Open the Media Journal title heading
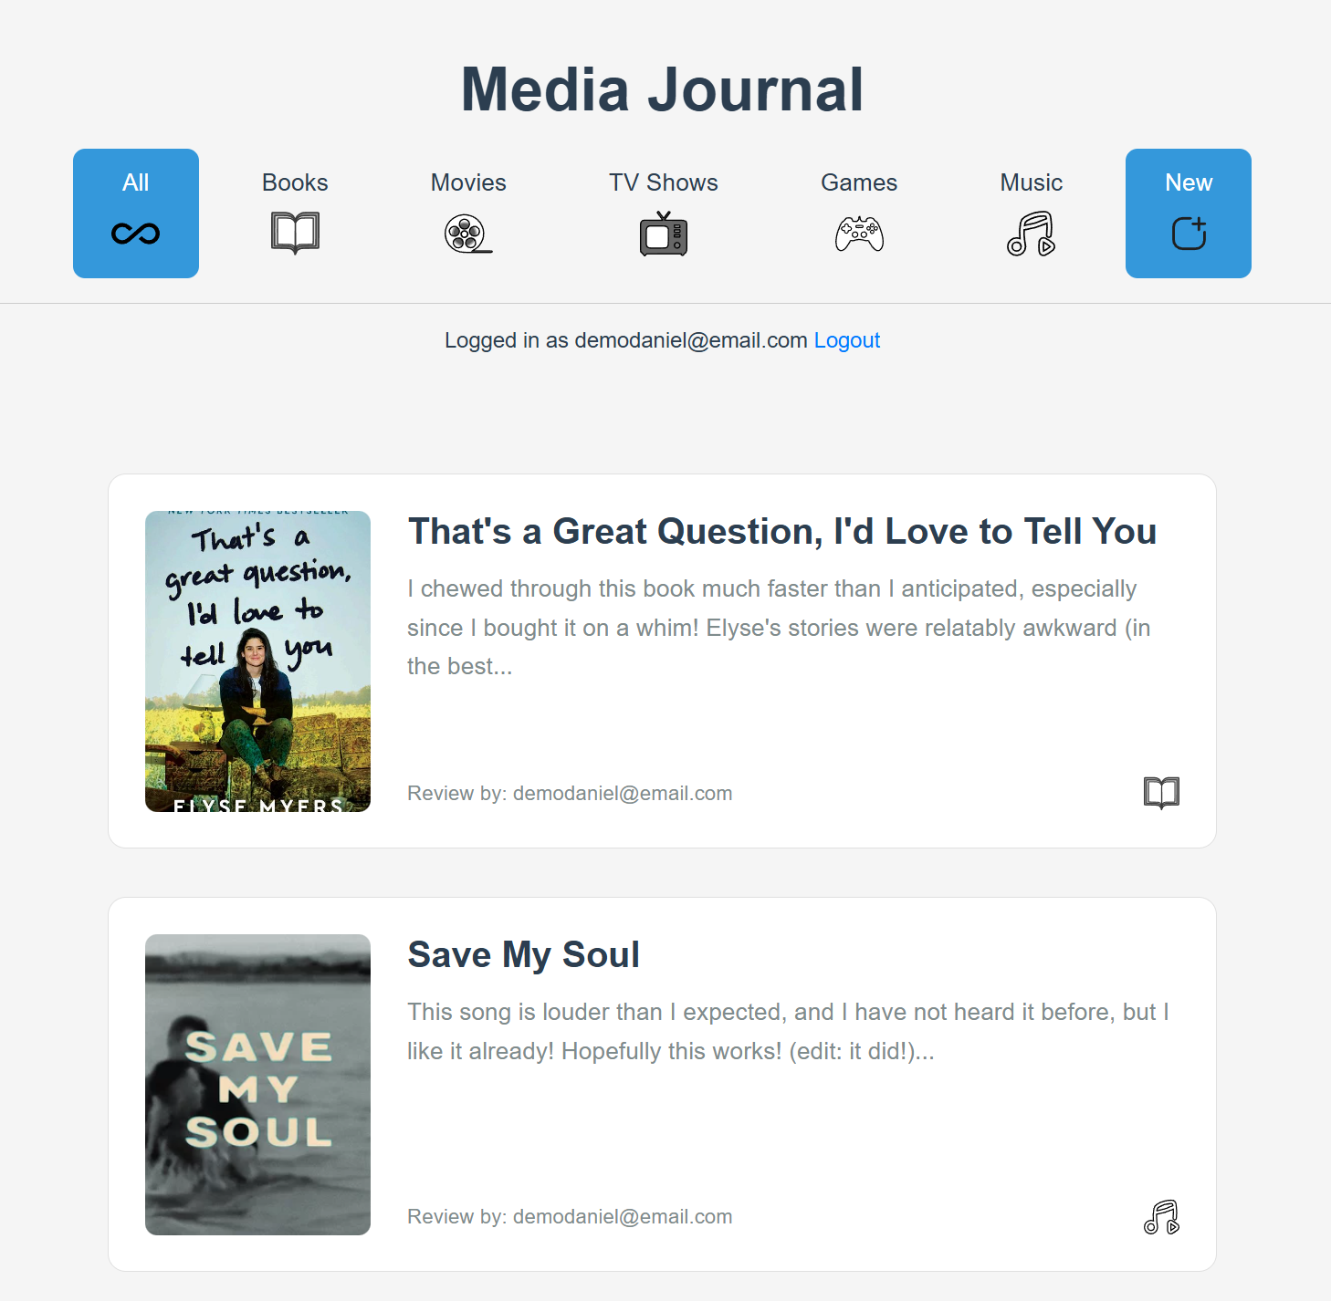The image size is (1331, 1301). tap(663, 89)
